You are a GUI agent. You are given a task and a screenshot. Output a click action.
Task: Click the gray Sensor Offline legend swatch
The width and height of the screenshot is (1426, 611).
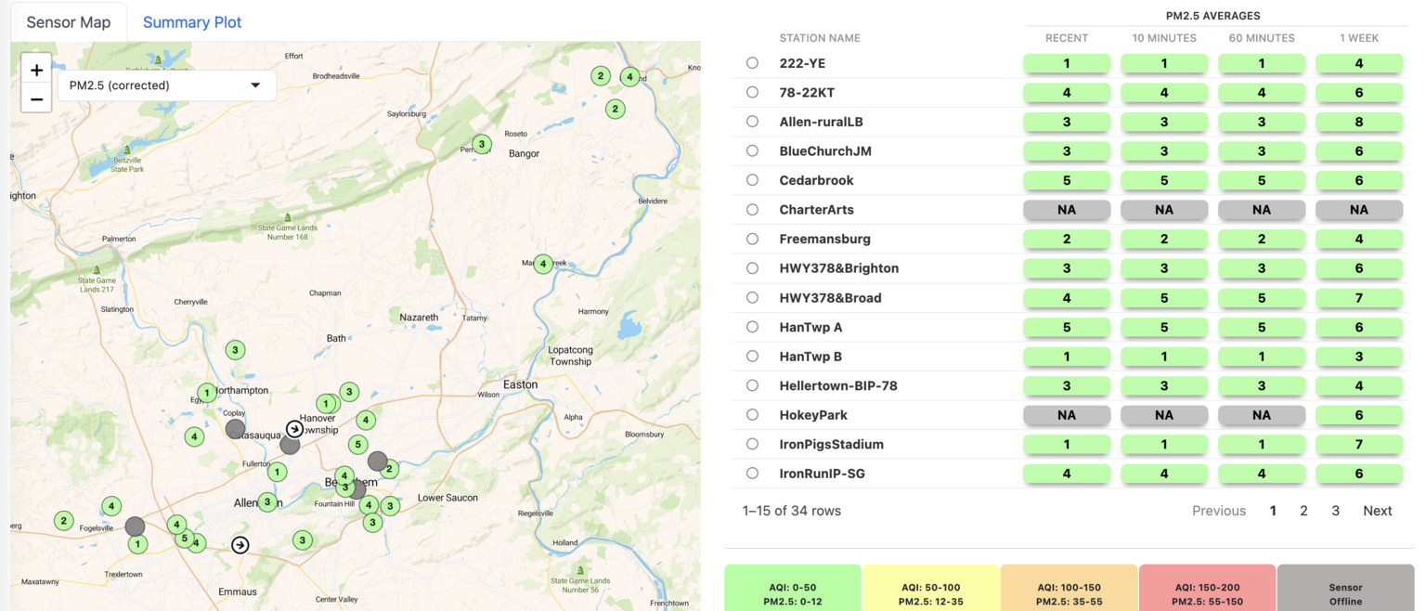(1345, 588)
